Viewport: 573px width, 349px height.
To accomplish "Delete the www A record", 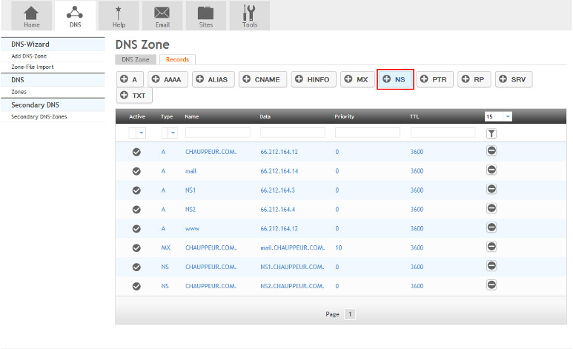I will [491, 227].
